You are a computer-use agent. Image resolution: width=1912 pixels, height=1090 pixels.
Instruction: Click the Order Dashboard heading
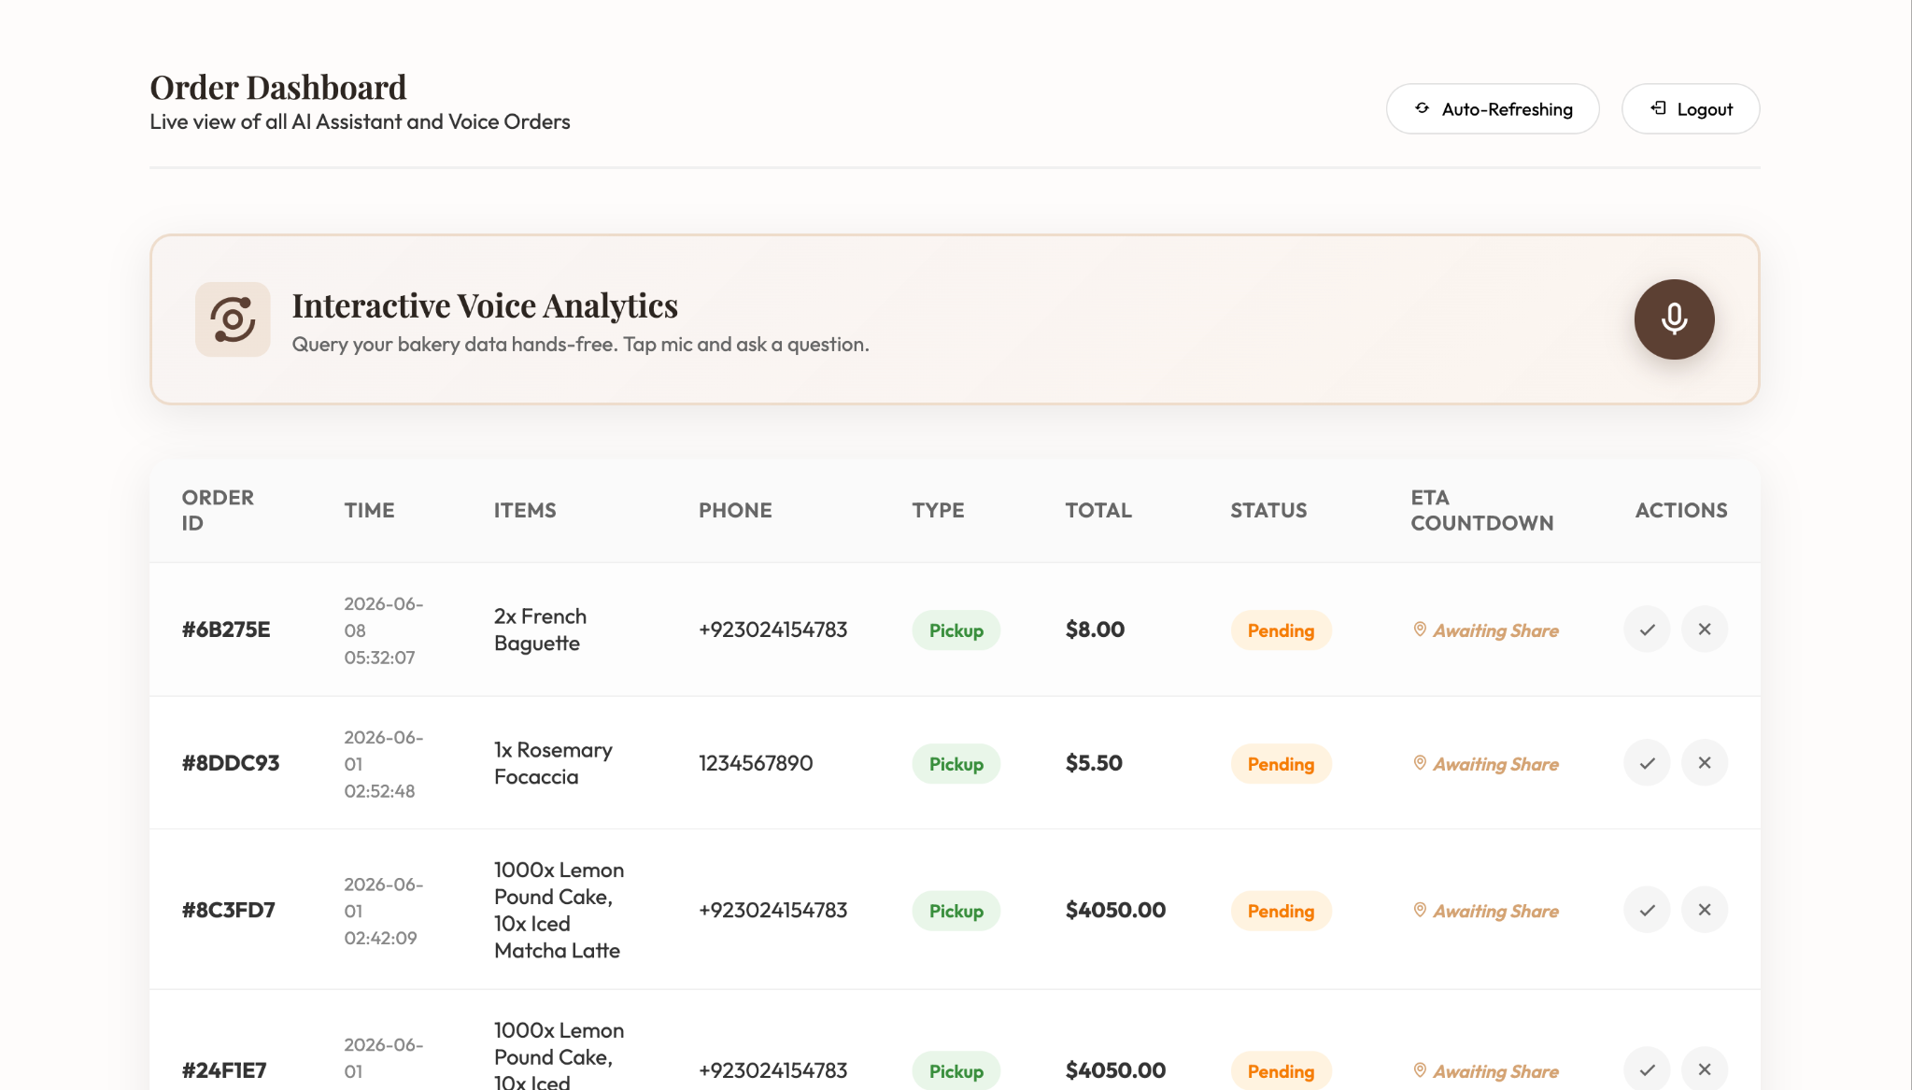click(x=278, y=88)
